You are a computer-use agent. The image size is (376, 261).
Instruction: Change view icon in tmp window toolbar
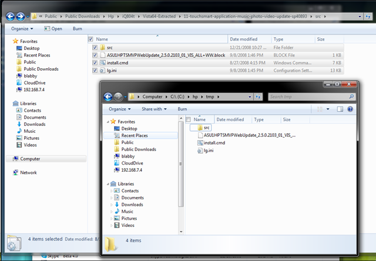tap(320, 109)
